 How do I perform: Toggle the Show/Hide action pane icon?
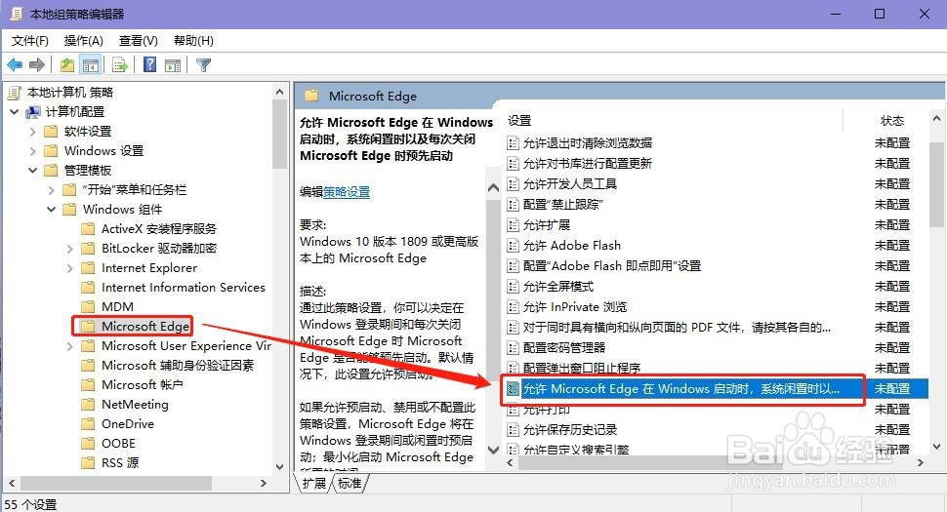173,64
